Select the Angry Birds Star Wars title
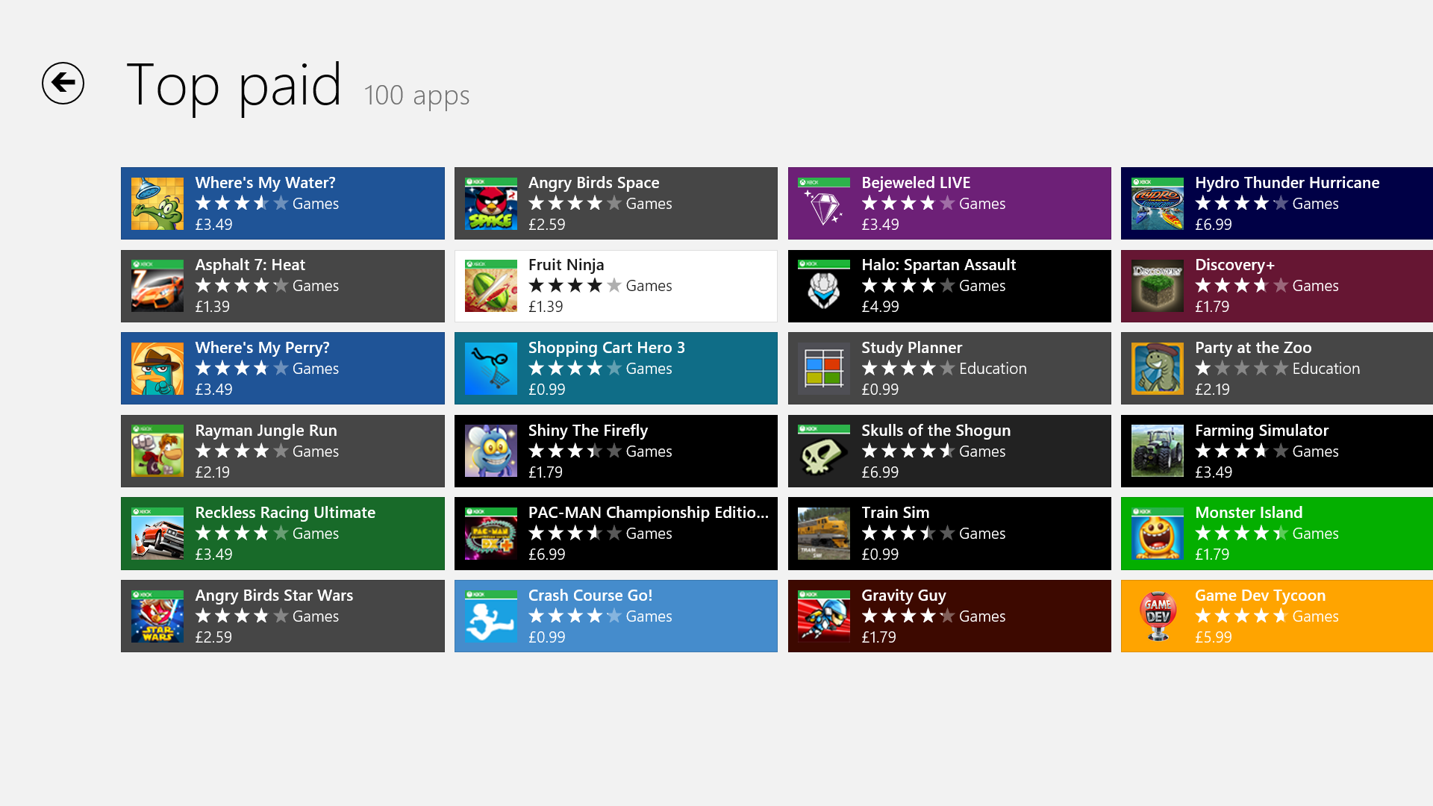Screen dimensions: 1433x806 [274, 596]
